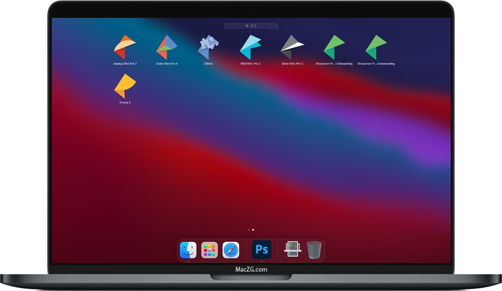502x291 pixels.
Task: Switch to the first Launchpad page dot
Action: click(249, 229)
